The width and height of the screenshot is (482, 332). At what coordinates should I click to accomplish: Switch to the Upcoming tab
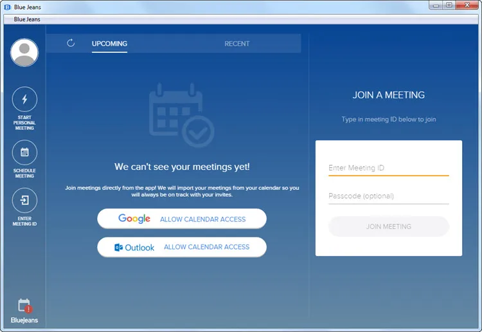pyautogui.click(x=109, y=44)
